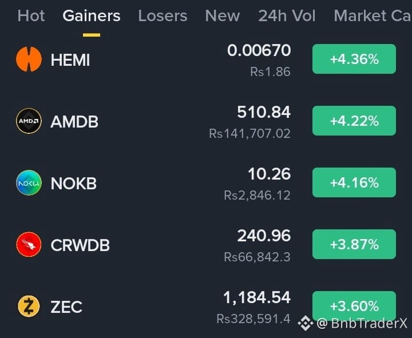
Task: Open the 24h Vol tab
Action: (287, 16)
